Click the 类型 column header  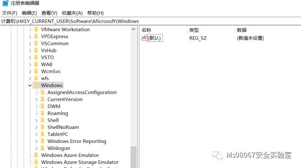pyautogui.click(x=194, y=30)
